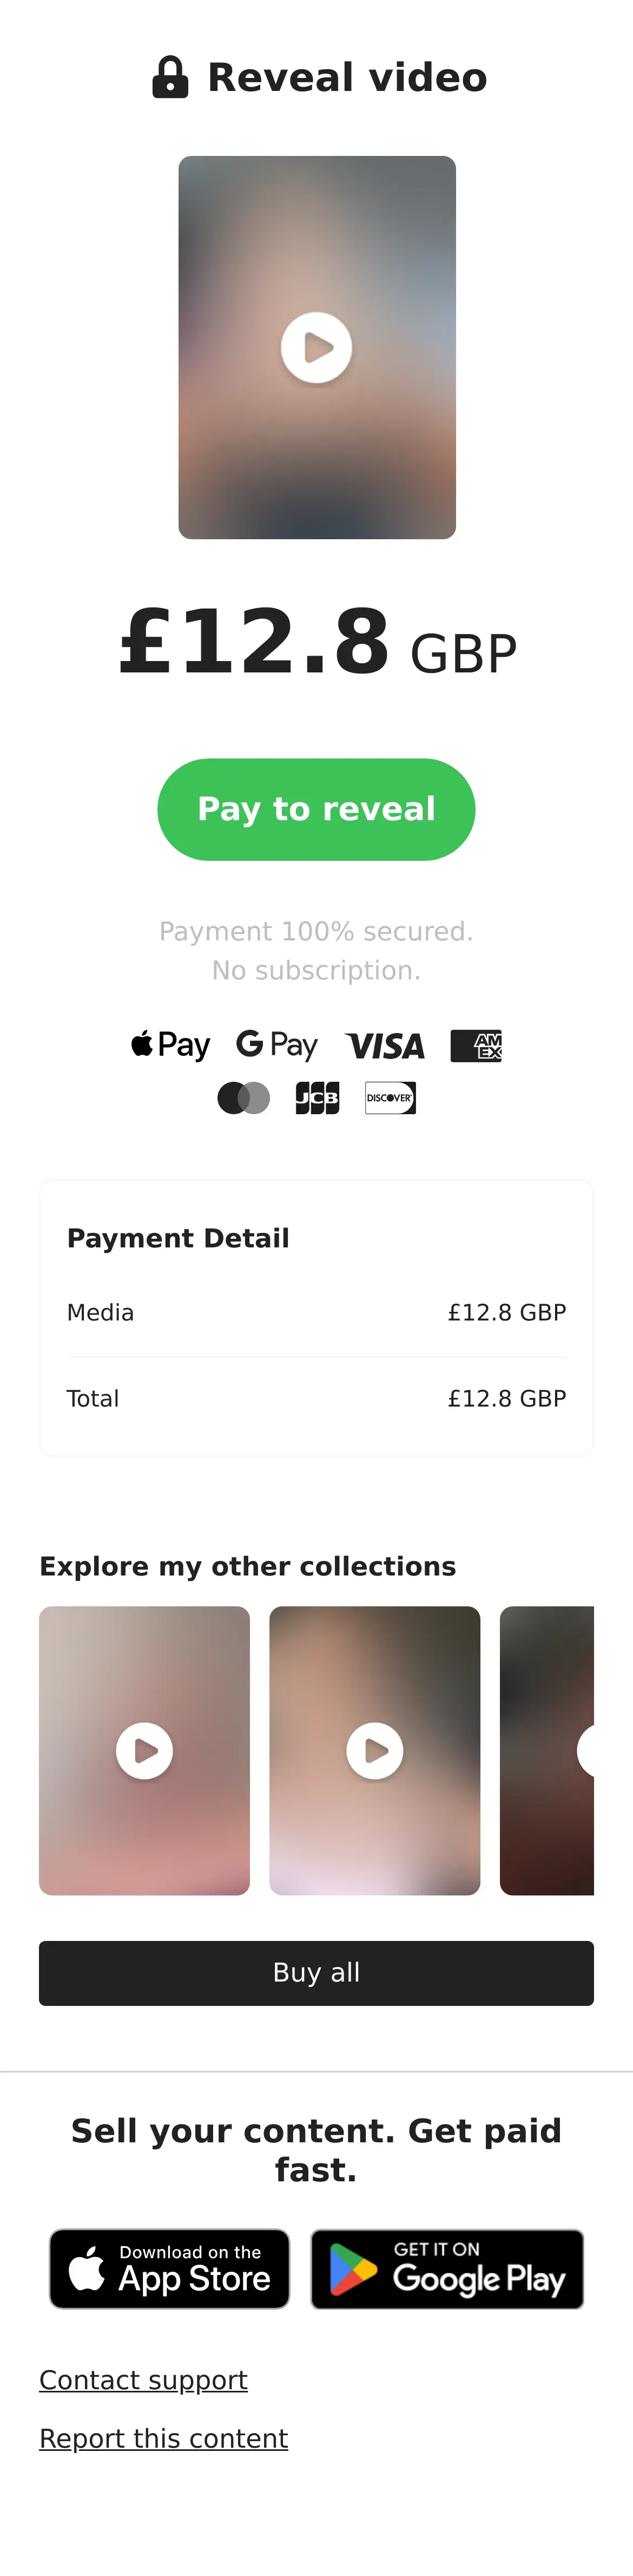Click the Mastercard logo
Image resolution: width=633 pixels, height=2576 pixels.
click(x=243, y=1098)
